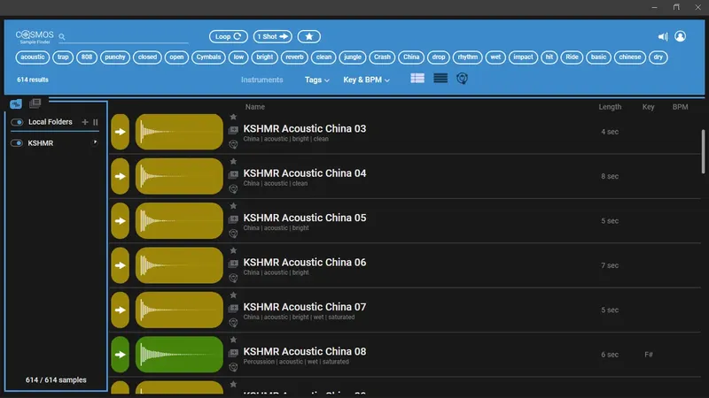Screen dimensions: 709x398
Task: Select the trap tag
Action: click(63, 57)
